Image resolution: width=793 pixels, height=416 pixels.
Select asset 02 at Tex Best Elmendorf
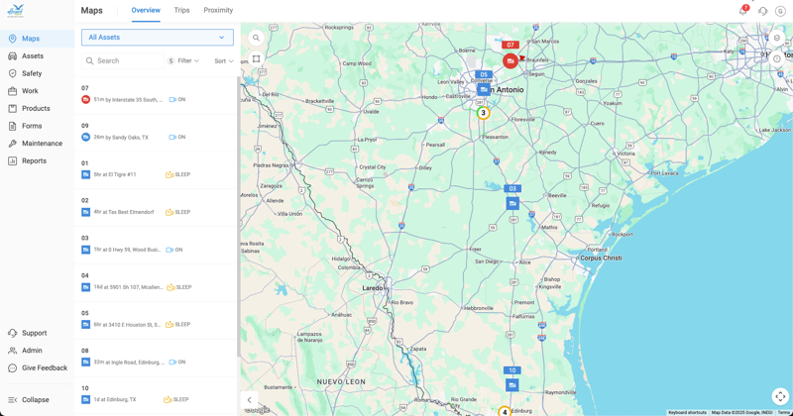tap(158, 208)
